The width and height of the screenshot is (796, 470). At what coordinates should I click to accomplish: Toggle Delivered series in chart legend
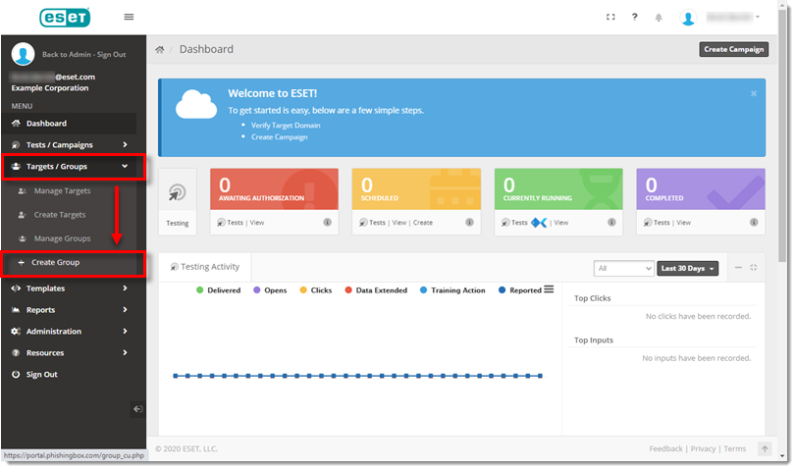click(218, 290)
